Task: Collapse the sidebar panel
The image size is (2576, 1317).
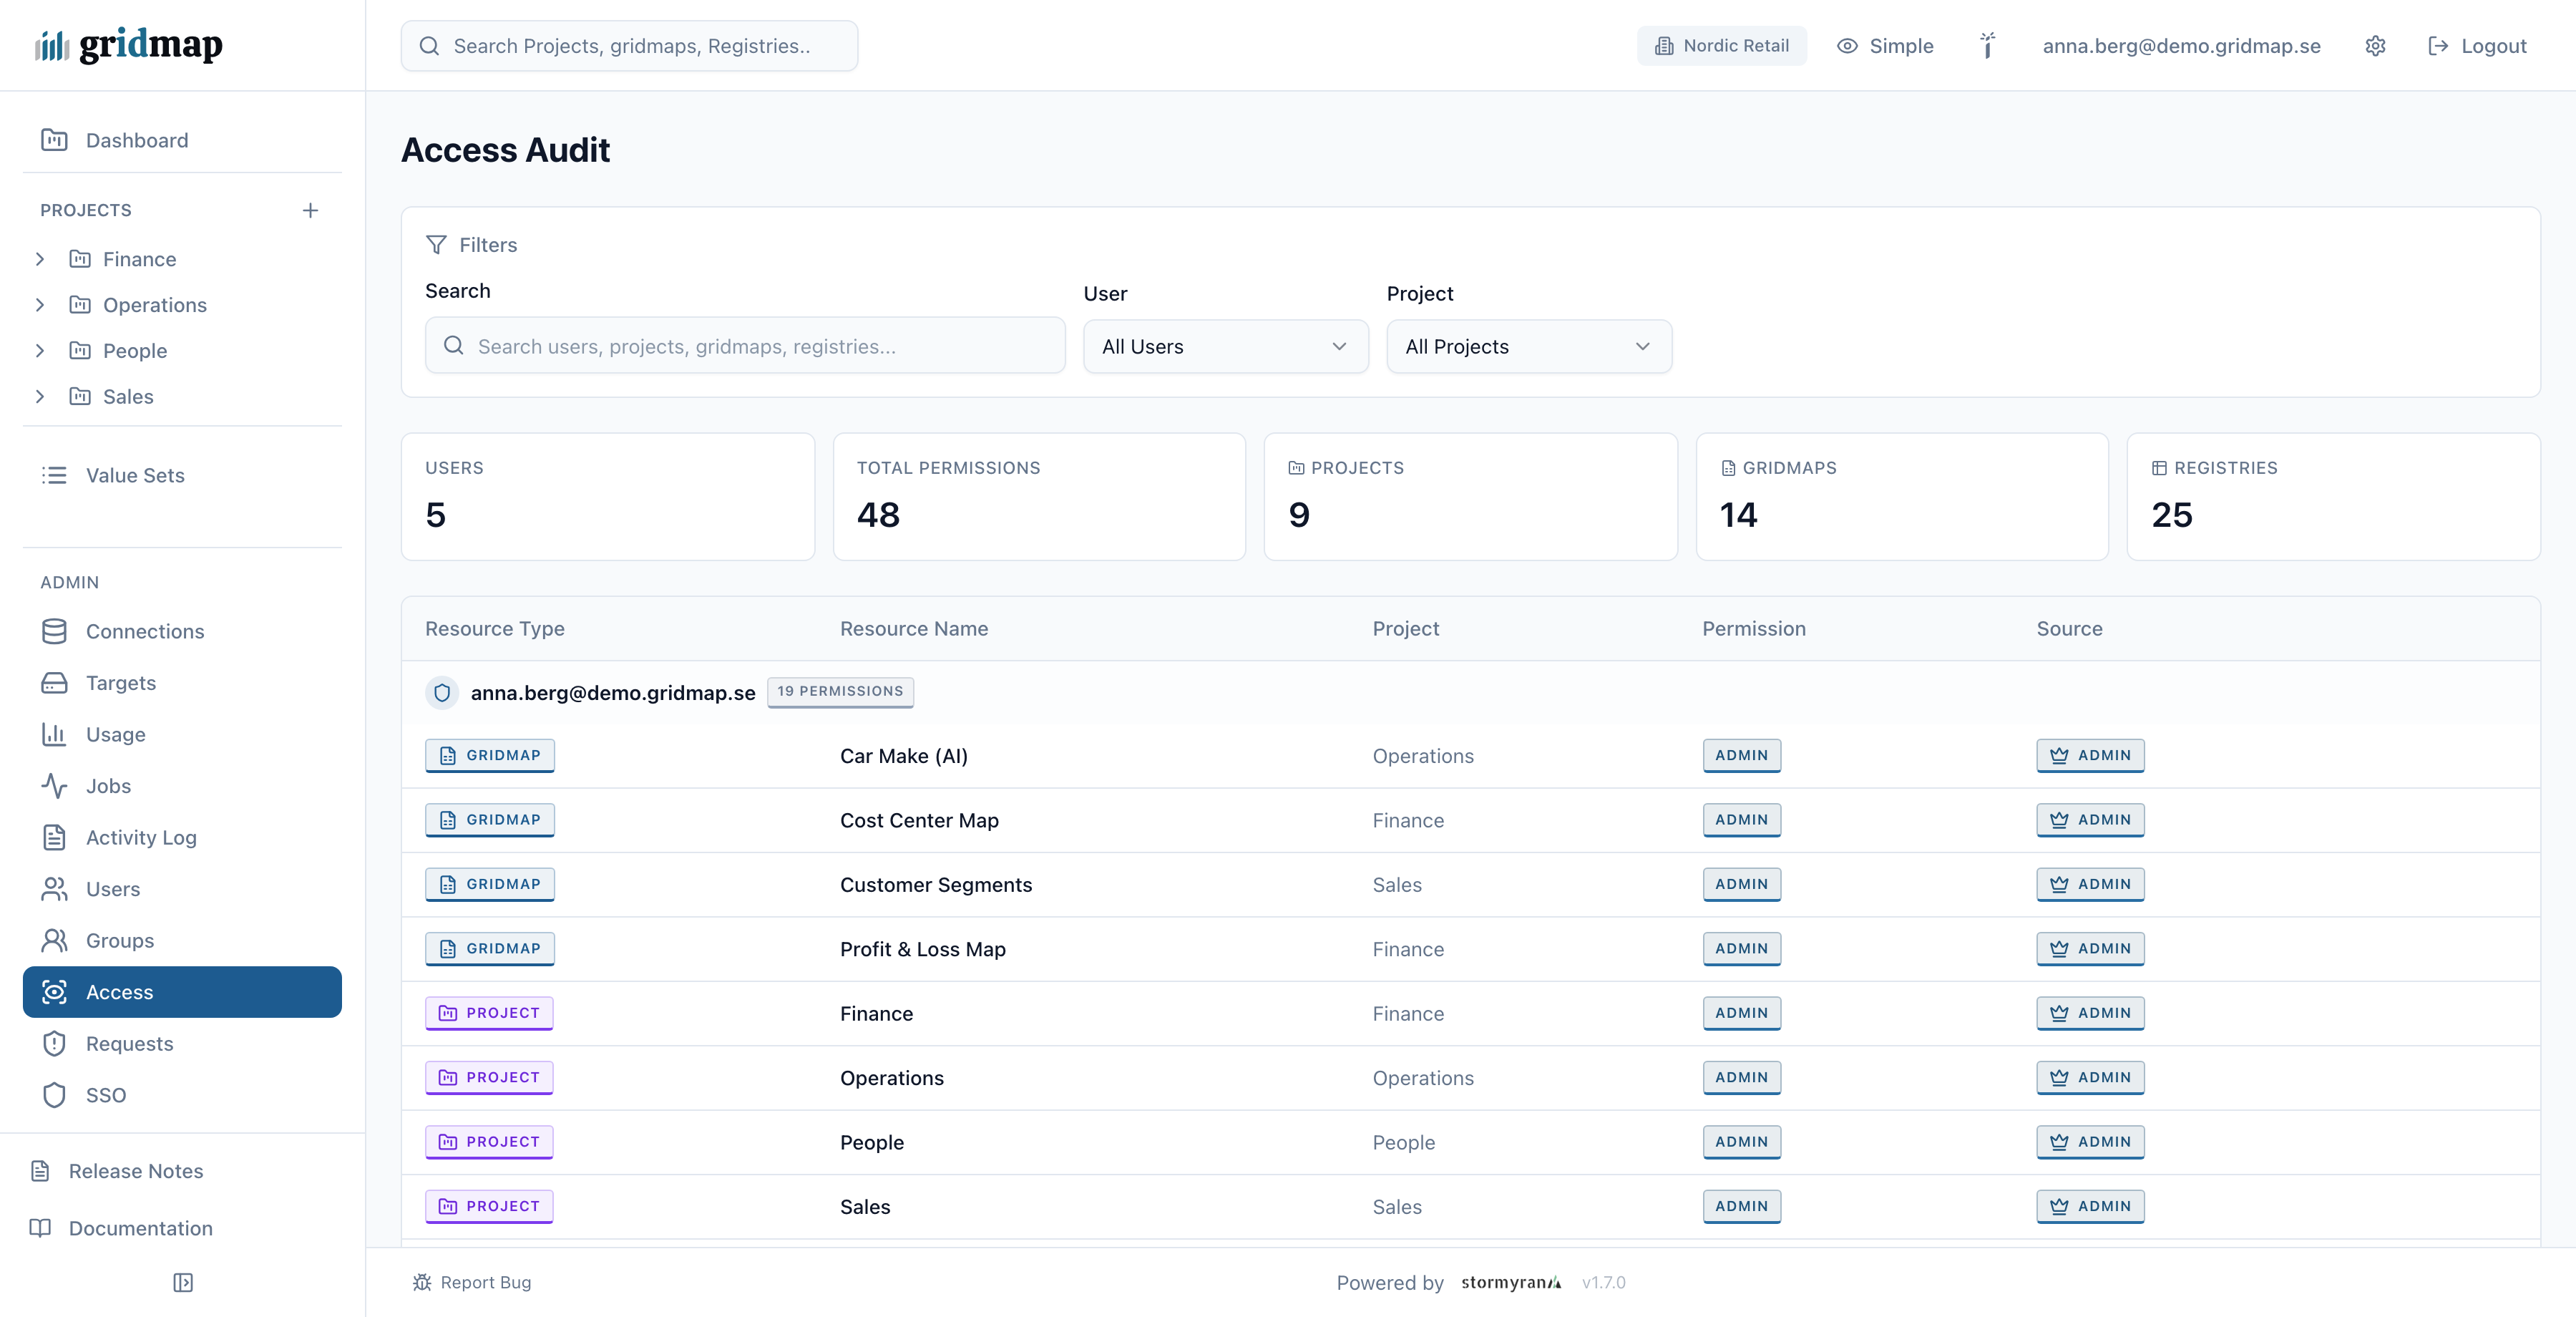Action: [x=183, y=1283]
